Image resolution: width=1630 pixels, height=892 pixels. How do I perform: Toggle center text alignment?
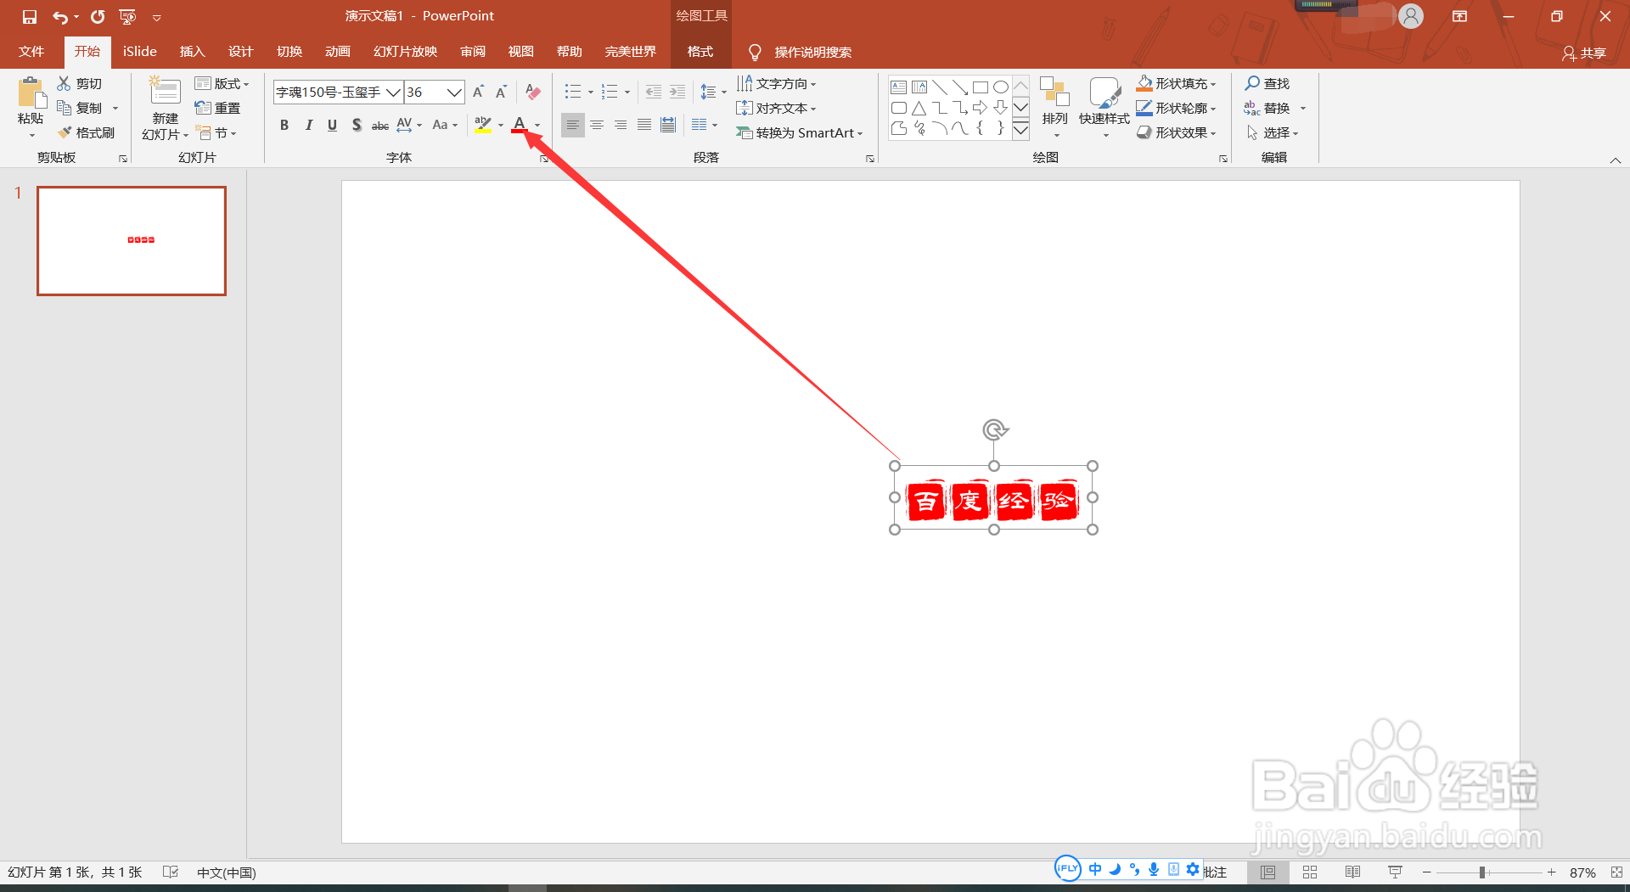click(597, 125)
